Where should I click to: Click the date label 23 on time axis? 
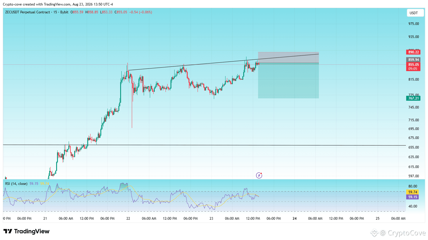pyautogui.click(x=211, y=219)
